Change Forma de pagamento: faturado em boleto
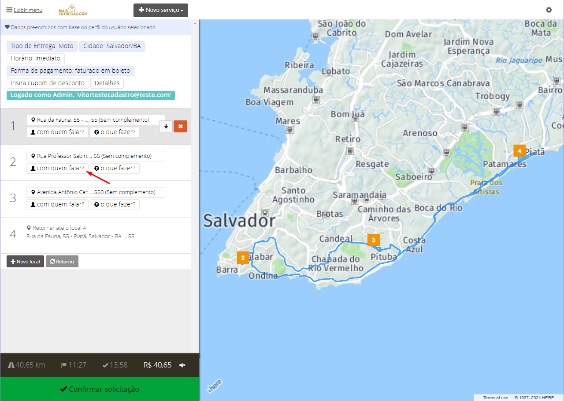This screenshot has width=564, height=401. (70, 71)
